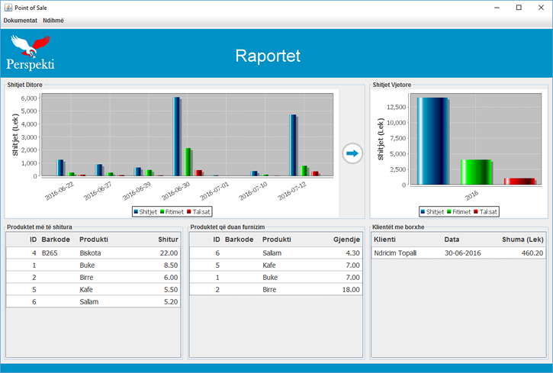This screenshot has height=373, width=553.
Task: Click the Shuma (Lek) column header
Action: click(x=522, y=240)
